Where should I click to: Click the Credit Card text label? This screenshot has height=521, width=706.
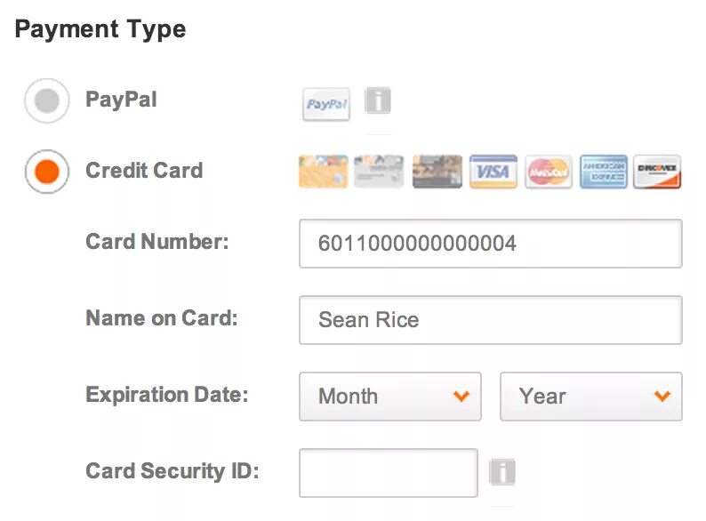point(144,171)
